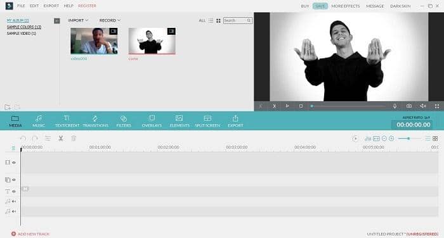Open the Elements tab

point(180,121)
